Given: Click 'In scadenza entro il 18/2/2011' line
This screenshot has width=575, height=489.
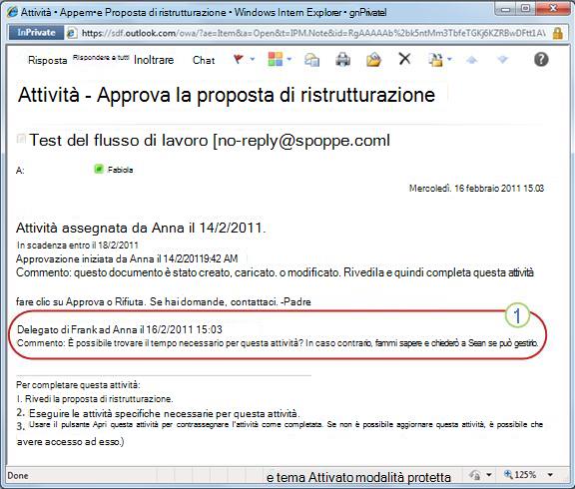Looking at the screenshot, I should [x=78, y=245].
